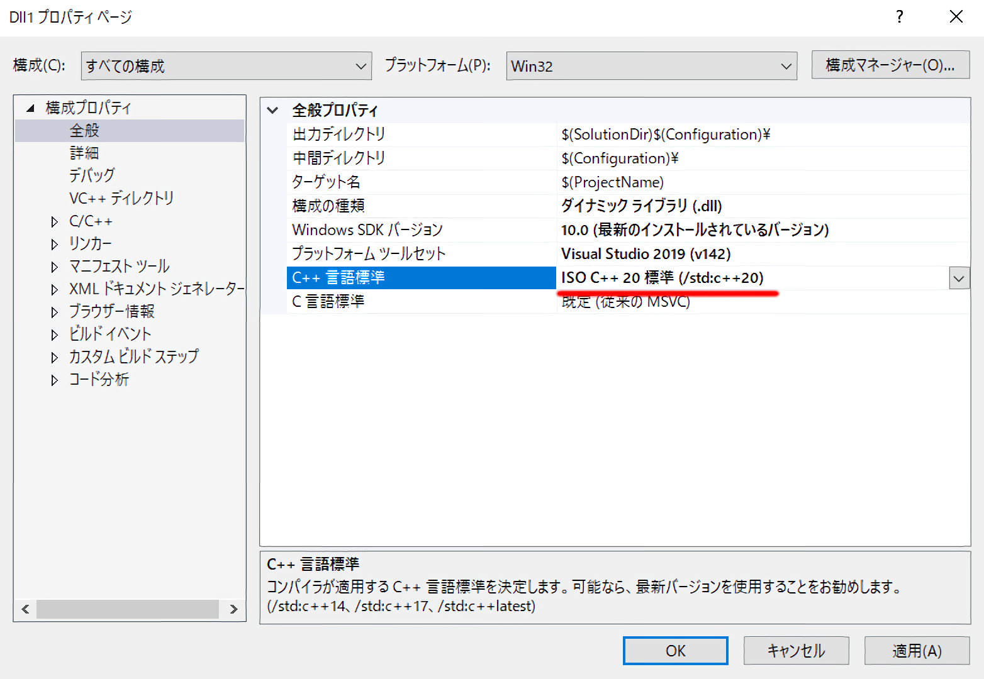Click the help question mark icon
Screen dimensions: 984x679
click(x=900, y=17)
